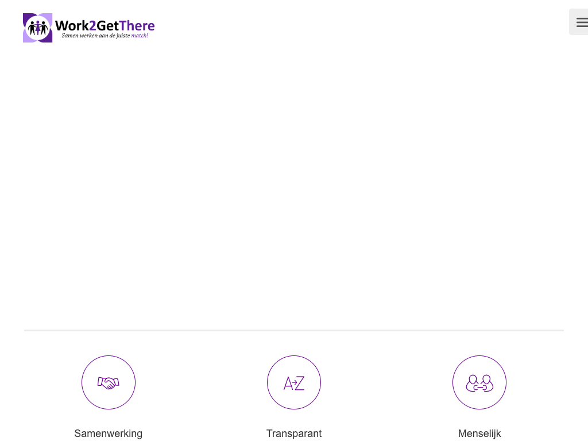Image resolution: width=588 pixels, height=441 pixels.
Task: Click the black word 'Work' in the logo
Action: pyautogui.click(x=72, y=25)
